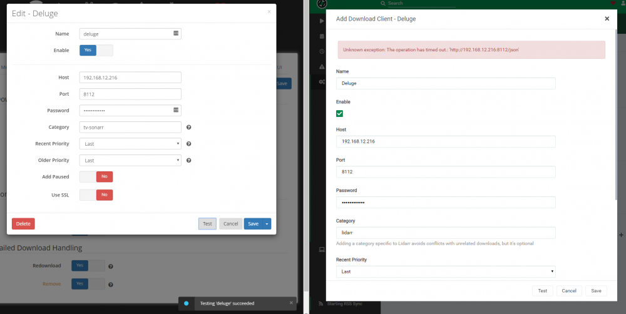Click Name field containing Deluge in Lidarr
The height and width of the screenshot is (314, 626).
point(446,83)
